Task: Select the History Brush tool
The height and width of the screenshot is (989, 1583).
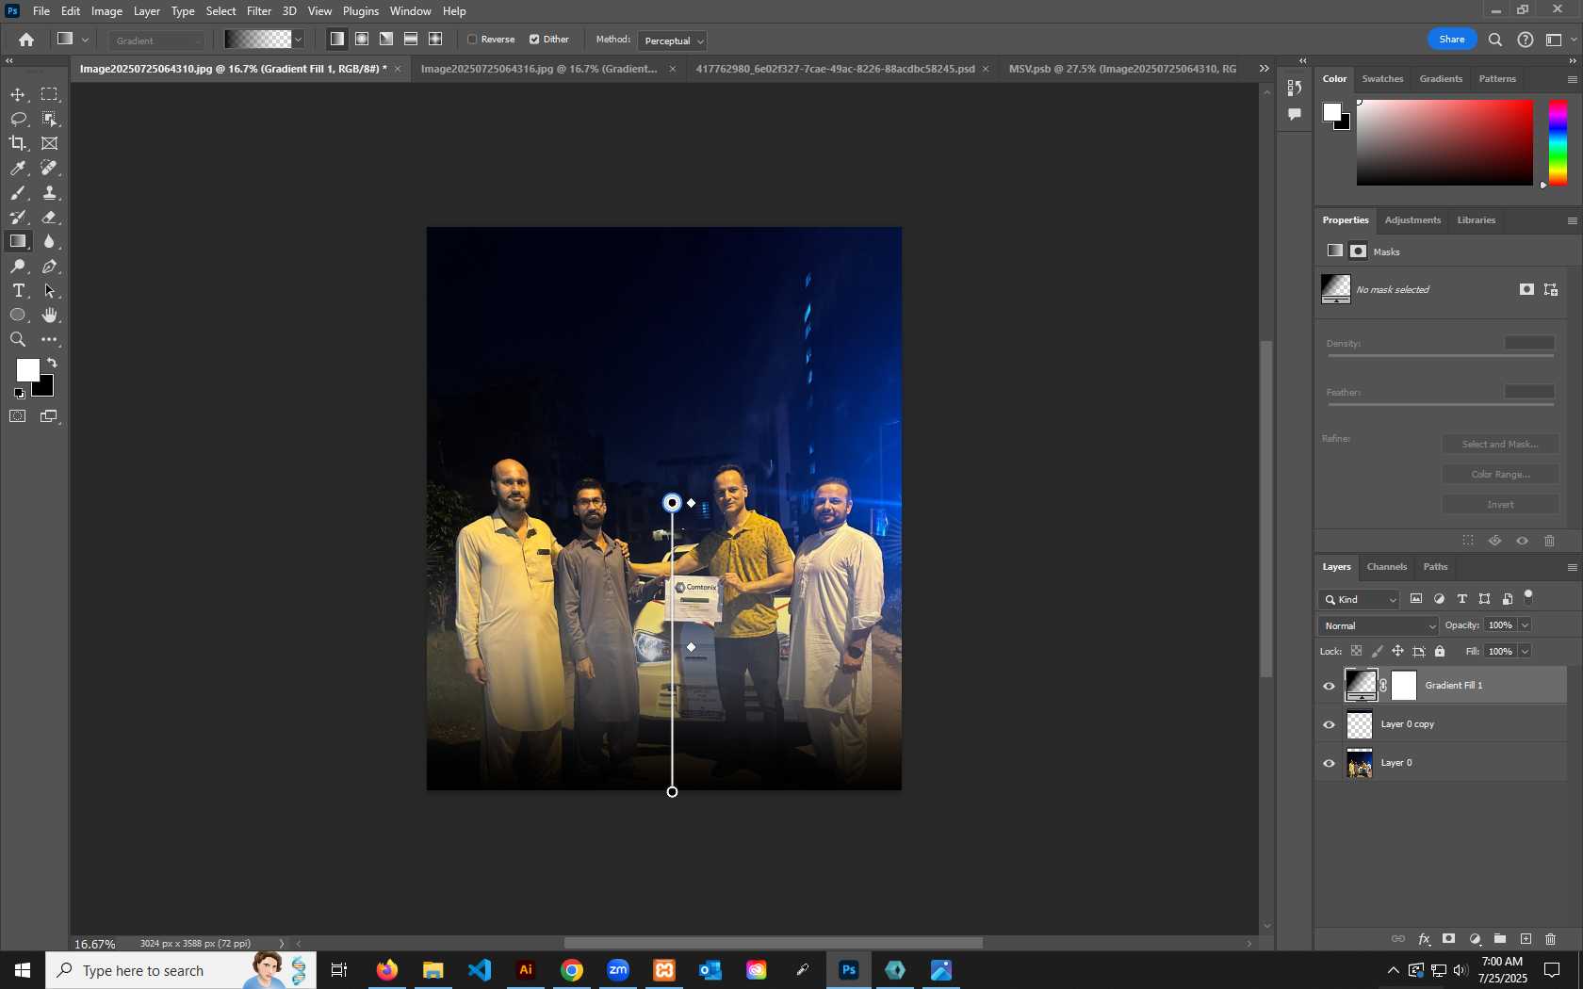Action: [18, 217]
